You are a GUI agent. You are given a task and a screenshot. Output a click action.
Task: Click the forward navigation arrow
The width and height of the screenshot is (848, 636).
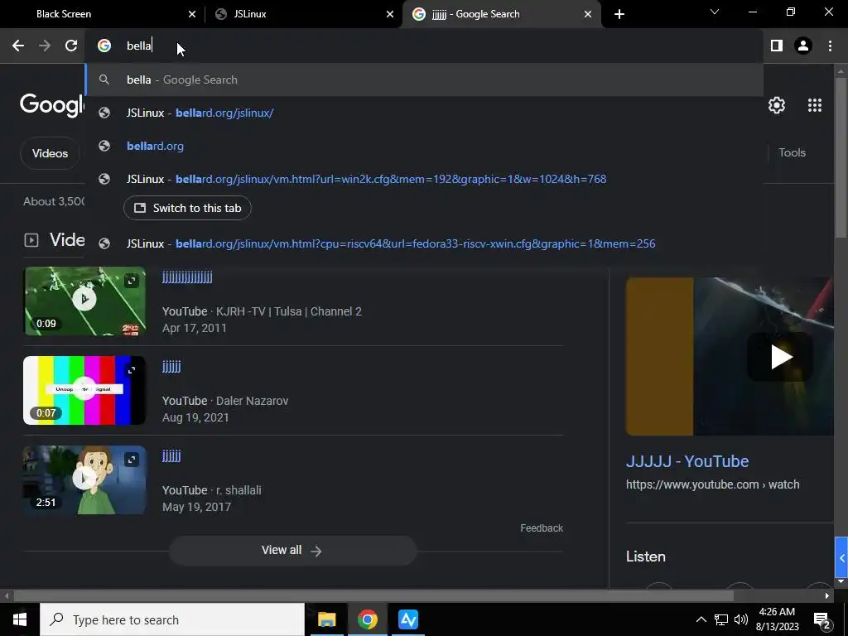pyautogui.click(x=45, y=46)
